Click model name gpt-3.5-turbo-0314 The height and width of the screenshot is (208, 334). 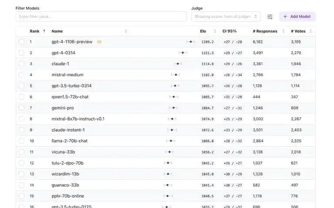pyautogui.click(x=71, y=86)
